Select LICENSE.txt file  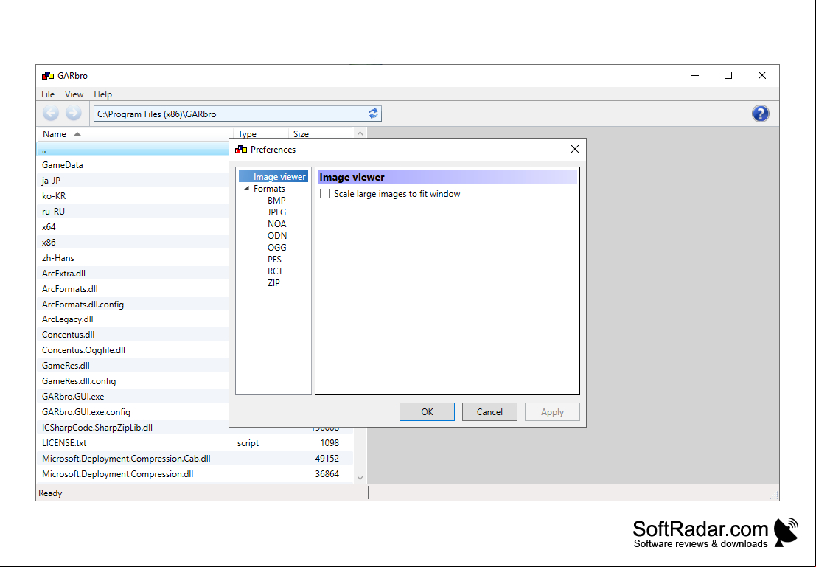(x=195, y=443)
